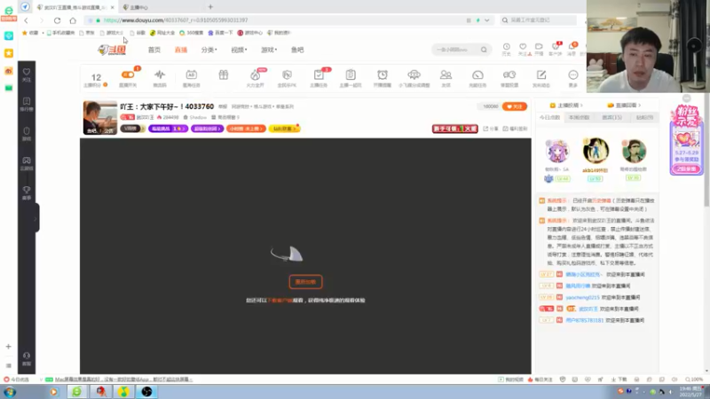Click the customer service headset icon in sidebar
710x399 pixels.
pos(27,358)
